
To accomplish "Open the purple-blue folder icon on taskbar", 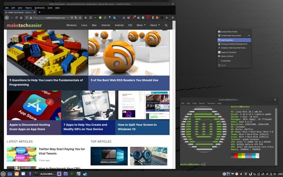I will (x=65, y=174).
